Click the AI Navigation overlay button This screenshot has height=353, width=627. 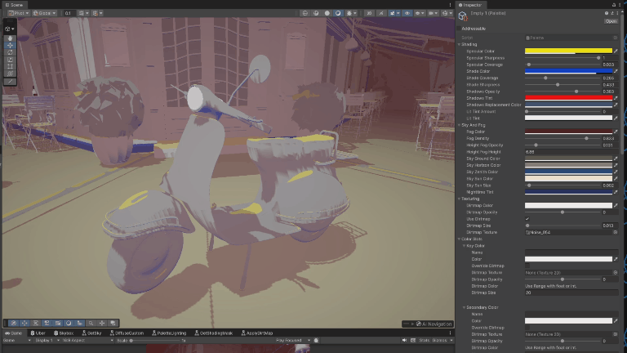428,324
